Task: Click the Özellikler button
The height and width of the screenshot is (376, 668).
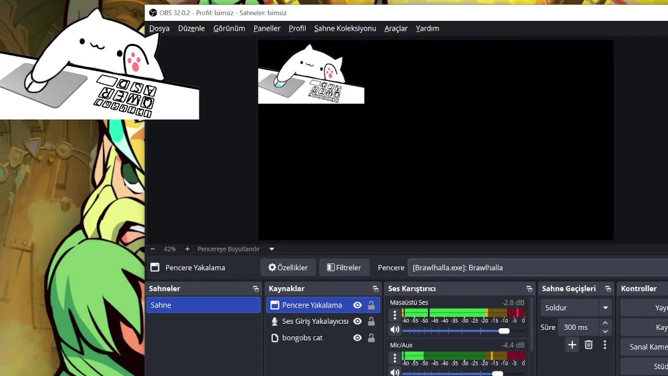Action: 288,267
